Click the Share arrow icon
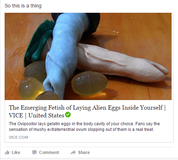Image resolution: width=178 pixels, height=160 pixels. (73, 153)
